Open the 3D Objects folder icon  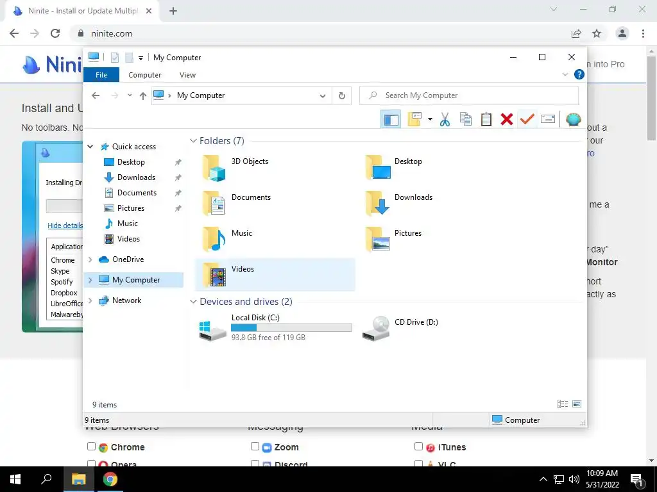pos(214,168)
